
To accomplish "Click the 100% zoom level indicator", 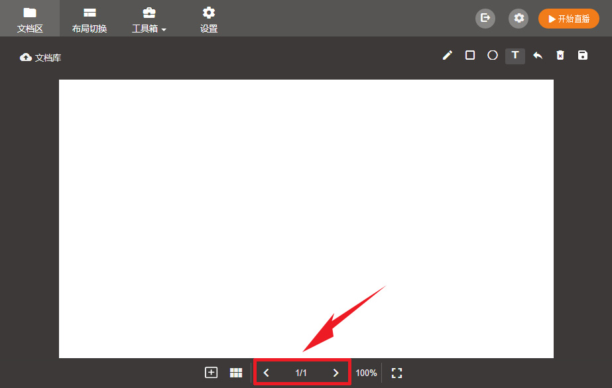I will pyautogui.click(x=366, y=373).
